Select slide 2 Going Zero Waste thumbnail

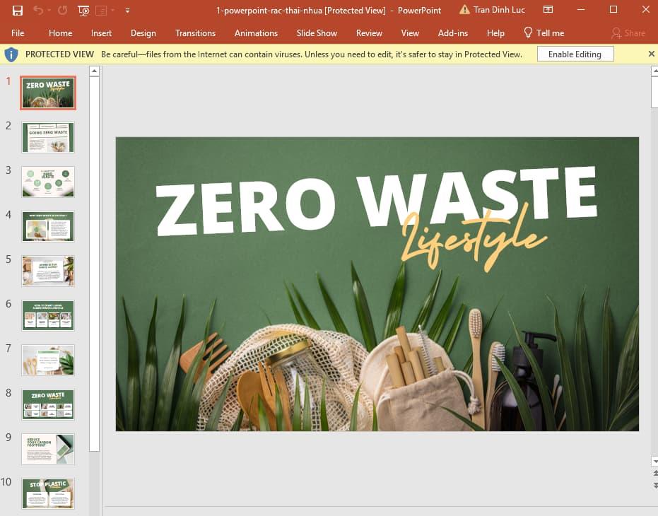48,137
